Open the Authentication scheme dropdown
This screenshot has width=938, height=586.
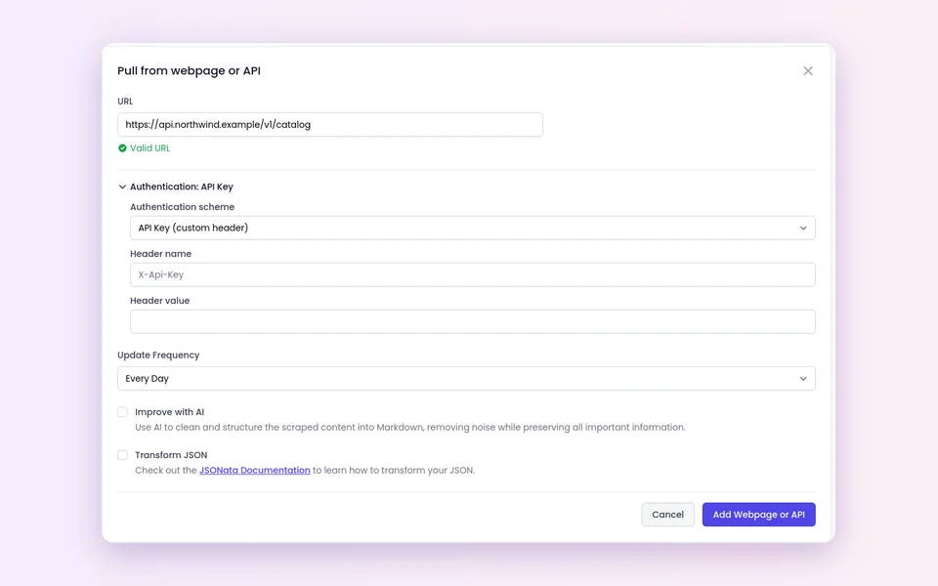473,228
